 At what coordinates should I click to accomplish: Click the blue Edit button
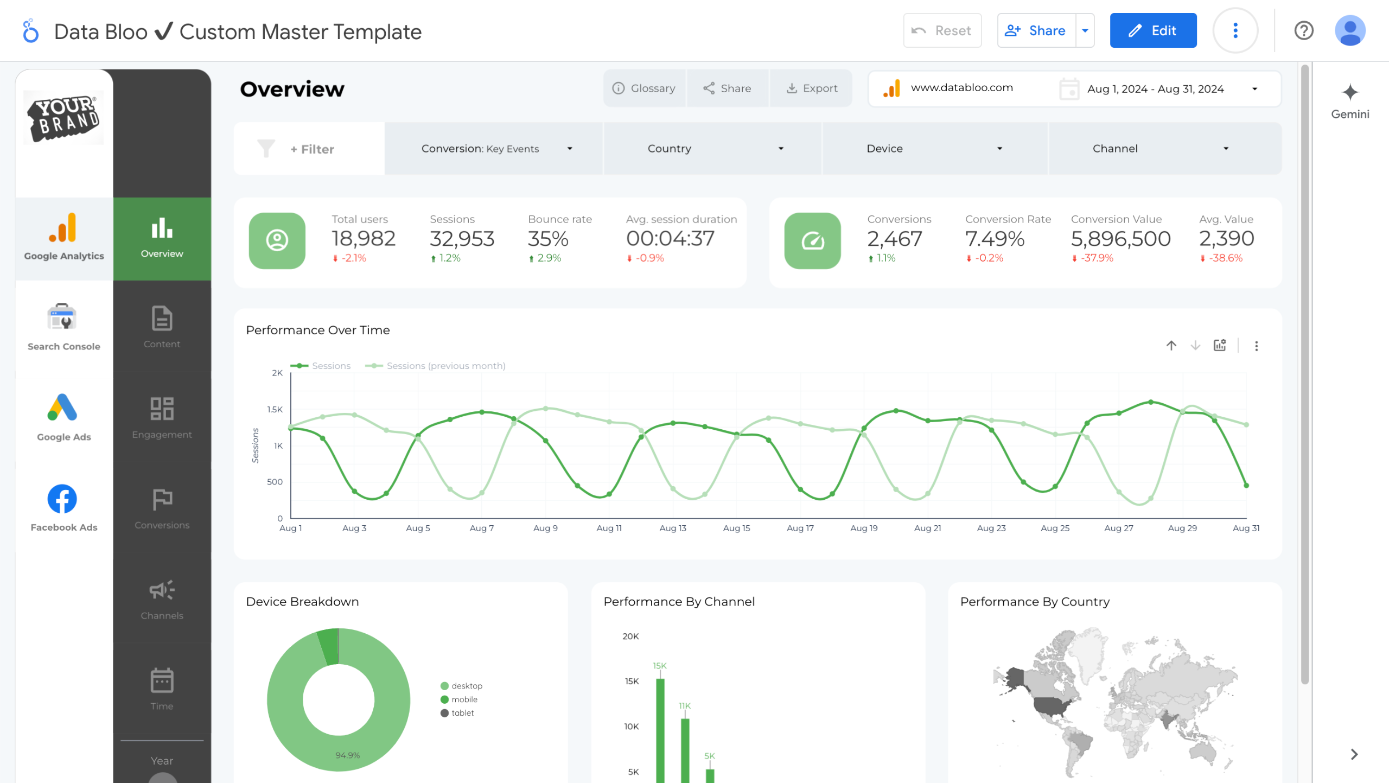click(x=1152, y=30)
